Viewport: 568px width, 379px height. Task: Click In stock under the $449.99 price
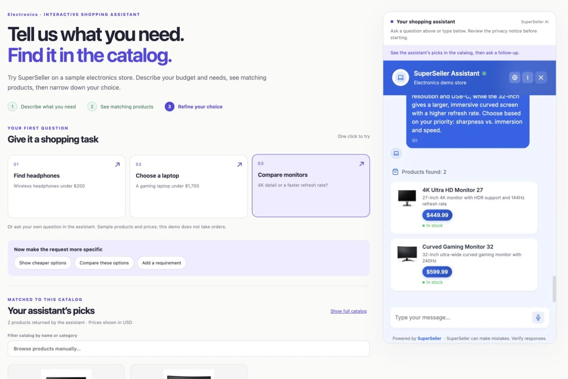pos(434,225)
